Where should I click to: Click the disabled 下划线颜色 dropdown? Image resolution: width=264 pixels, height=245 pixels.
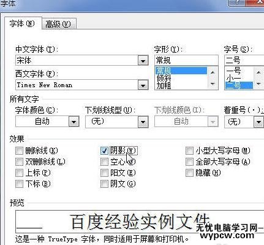186,122
